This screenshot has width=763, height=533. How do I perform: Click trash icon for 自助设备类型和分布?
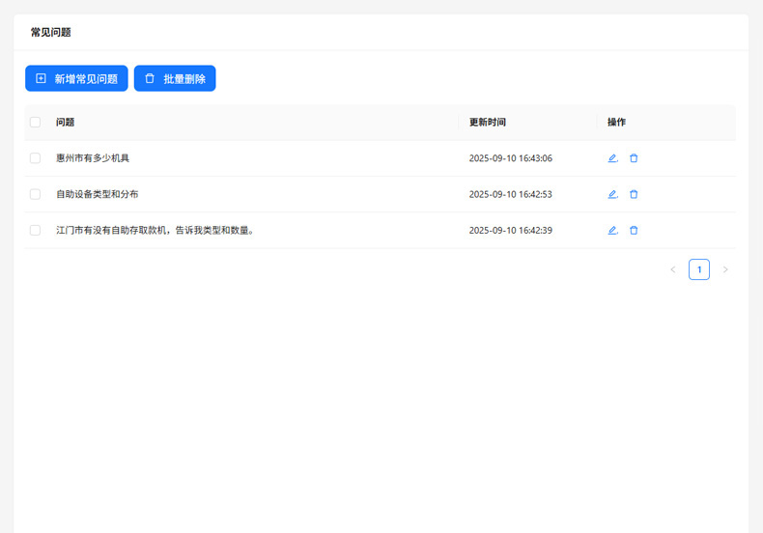[634, 194]
